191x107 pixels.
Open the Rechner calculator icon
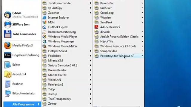tap(7, 84)
